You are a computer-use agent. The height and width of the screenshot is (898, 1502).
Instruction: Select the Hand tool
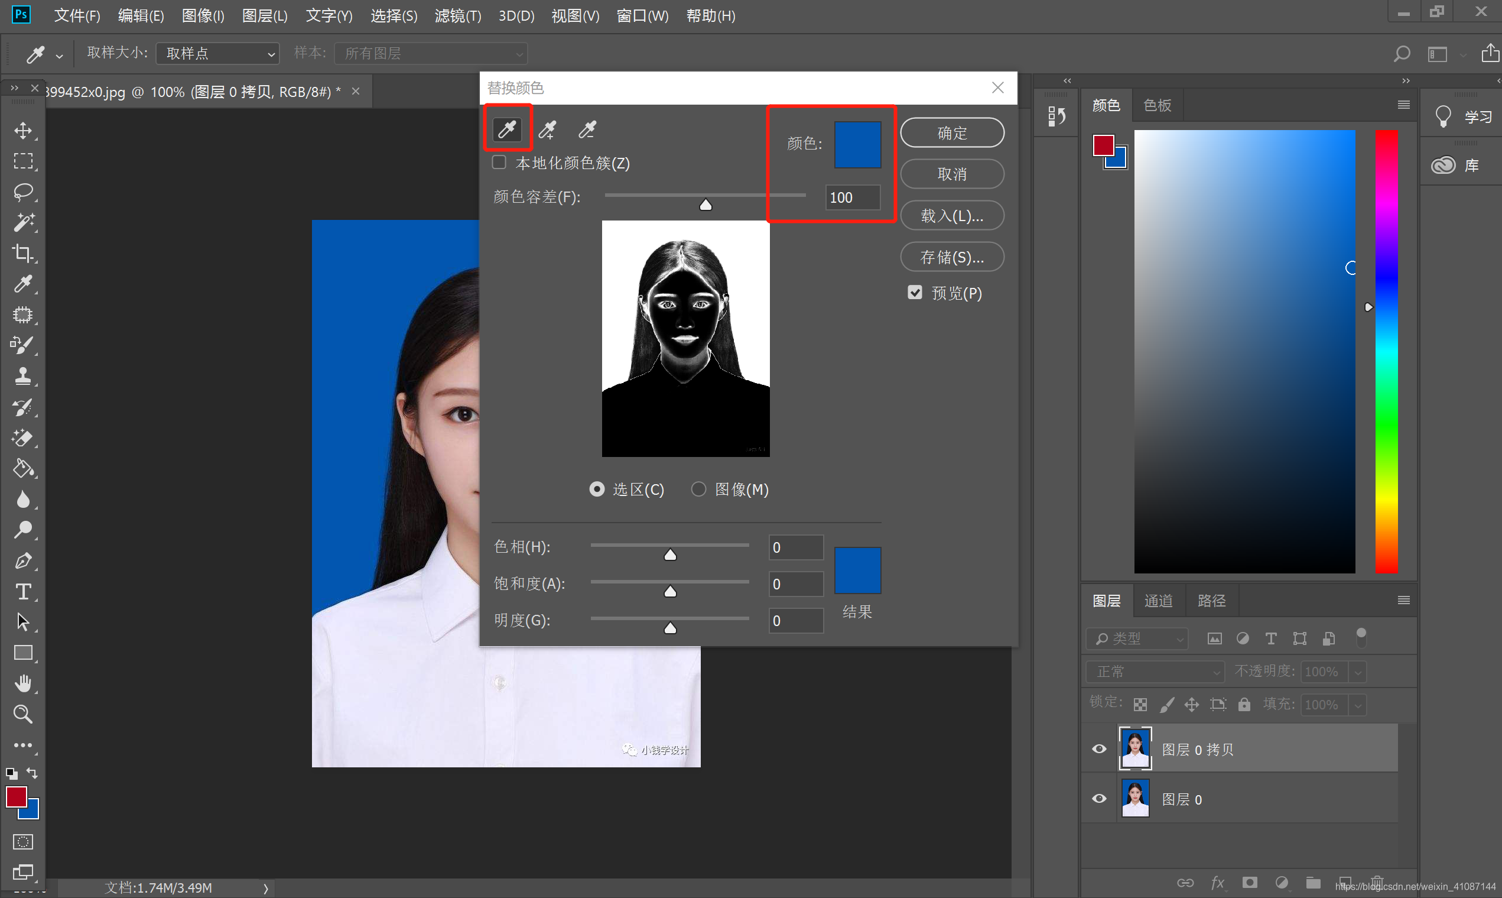coord(23,683)
